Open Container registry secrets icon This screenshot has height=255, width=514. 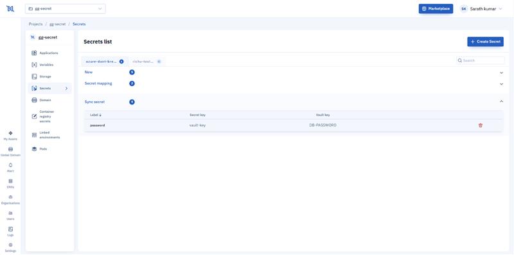34,117
